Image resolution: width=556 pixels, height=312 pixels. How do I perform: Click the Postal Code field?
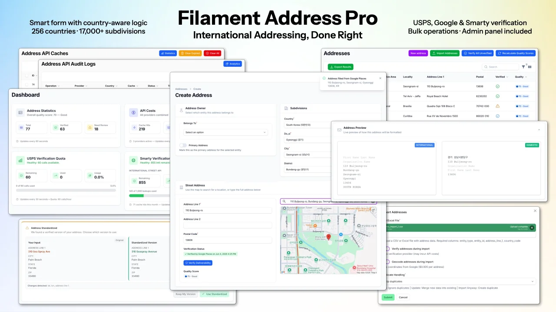(228, 240)
